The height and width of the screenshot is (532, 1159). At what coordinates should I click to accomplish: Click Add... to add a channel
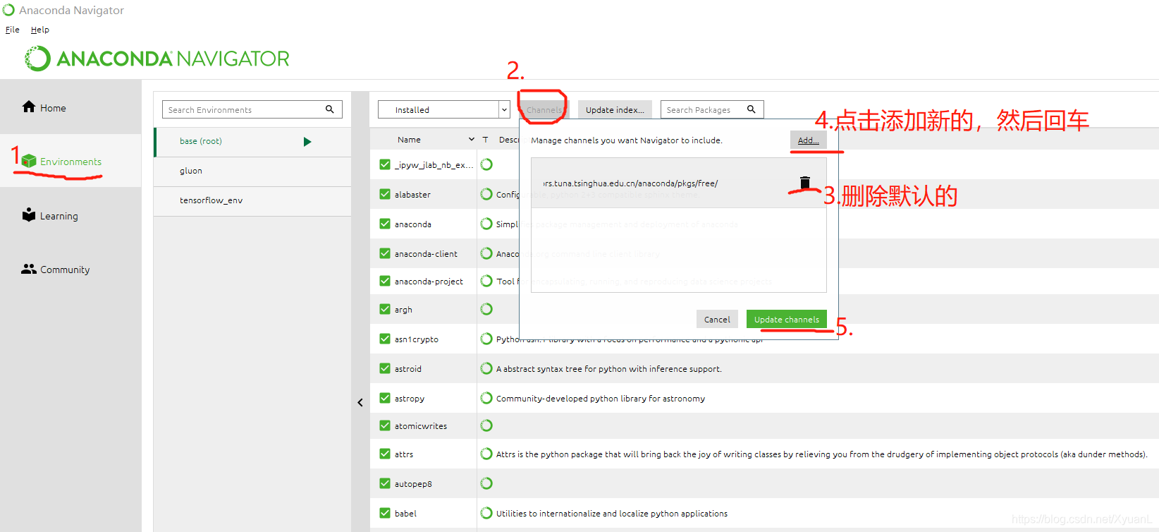point(808,140)
